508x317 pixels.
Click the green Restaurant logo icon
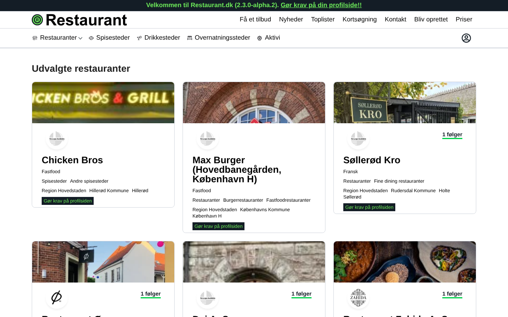(37, 20)
